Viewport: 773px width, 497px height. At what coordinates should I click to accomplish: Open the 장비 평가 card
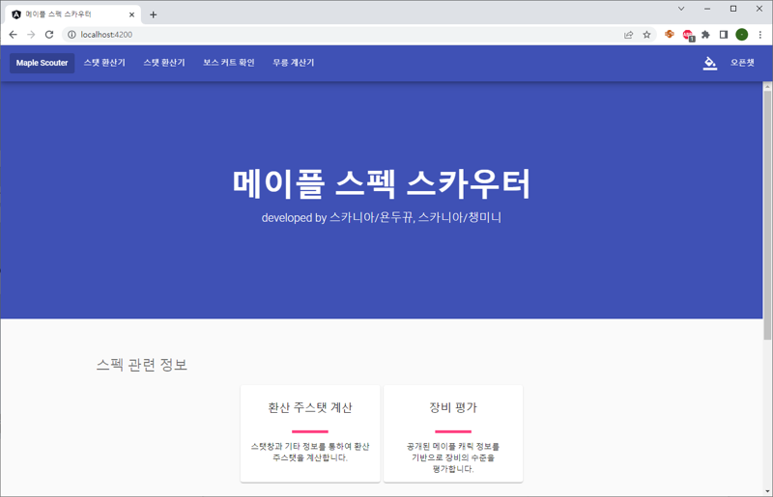click(x=453, y=433)
